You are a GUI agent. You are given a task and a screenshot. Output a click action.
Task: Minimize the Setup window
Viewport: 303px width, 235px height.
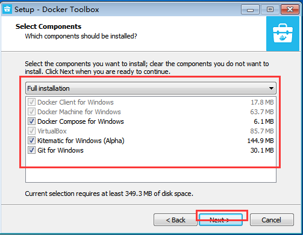pos(250,9)
